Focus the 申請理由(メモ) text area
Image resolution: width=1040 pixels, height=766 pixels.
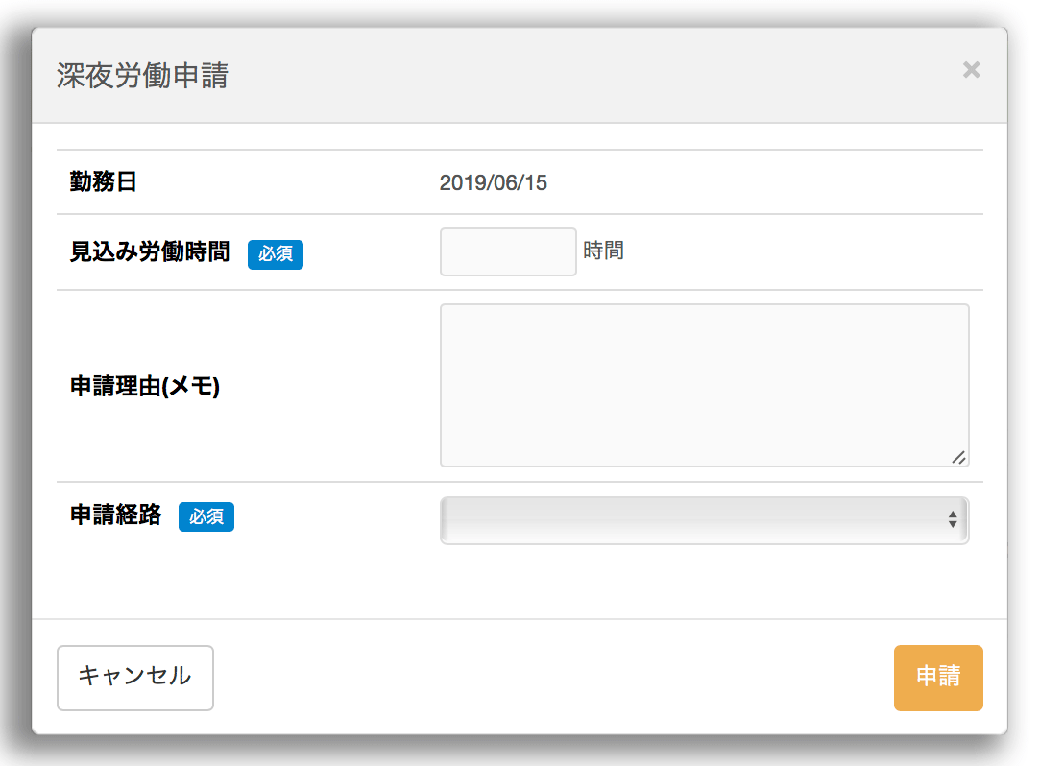point(704,385)
